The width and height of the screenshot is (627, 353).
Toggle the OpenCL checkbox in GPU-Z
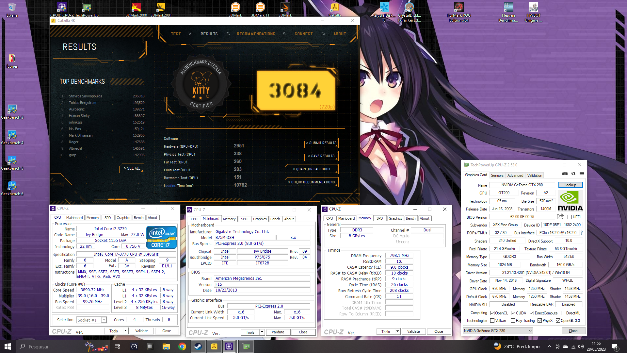click(x=492, y=313)
